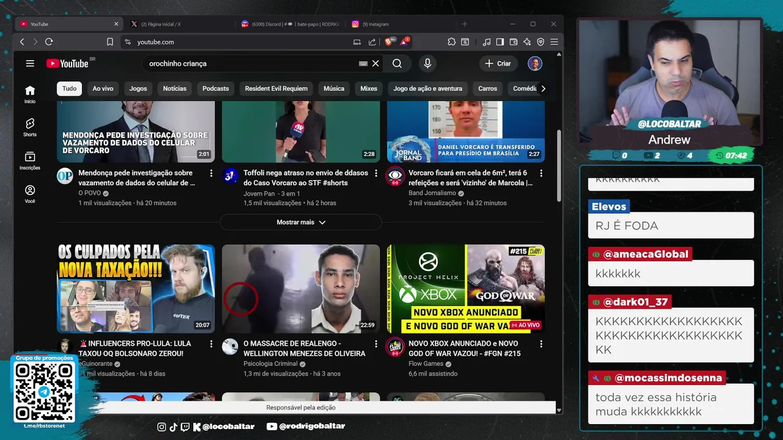Viewport: 783px width, 440px height.
Task: Go back with the browser back arrow
Action: click(22, 42)
